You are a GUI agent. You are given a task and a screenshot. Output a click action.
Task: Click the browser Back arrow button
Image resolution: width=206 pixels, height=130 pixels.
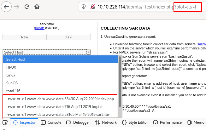pos(7,6)
